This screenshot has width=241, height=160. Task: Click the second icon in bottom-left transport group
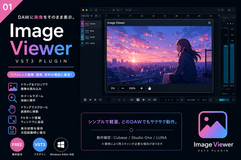point(90,100)
